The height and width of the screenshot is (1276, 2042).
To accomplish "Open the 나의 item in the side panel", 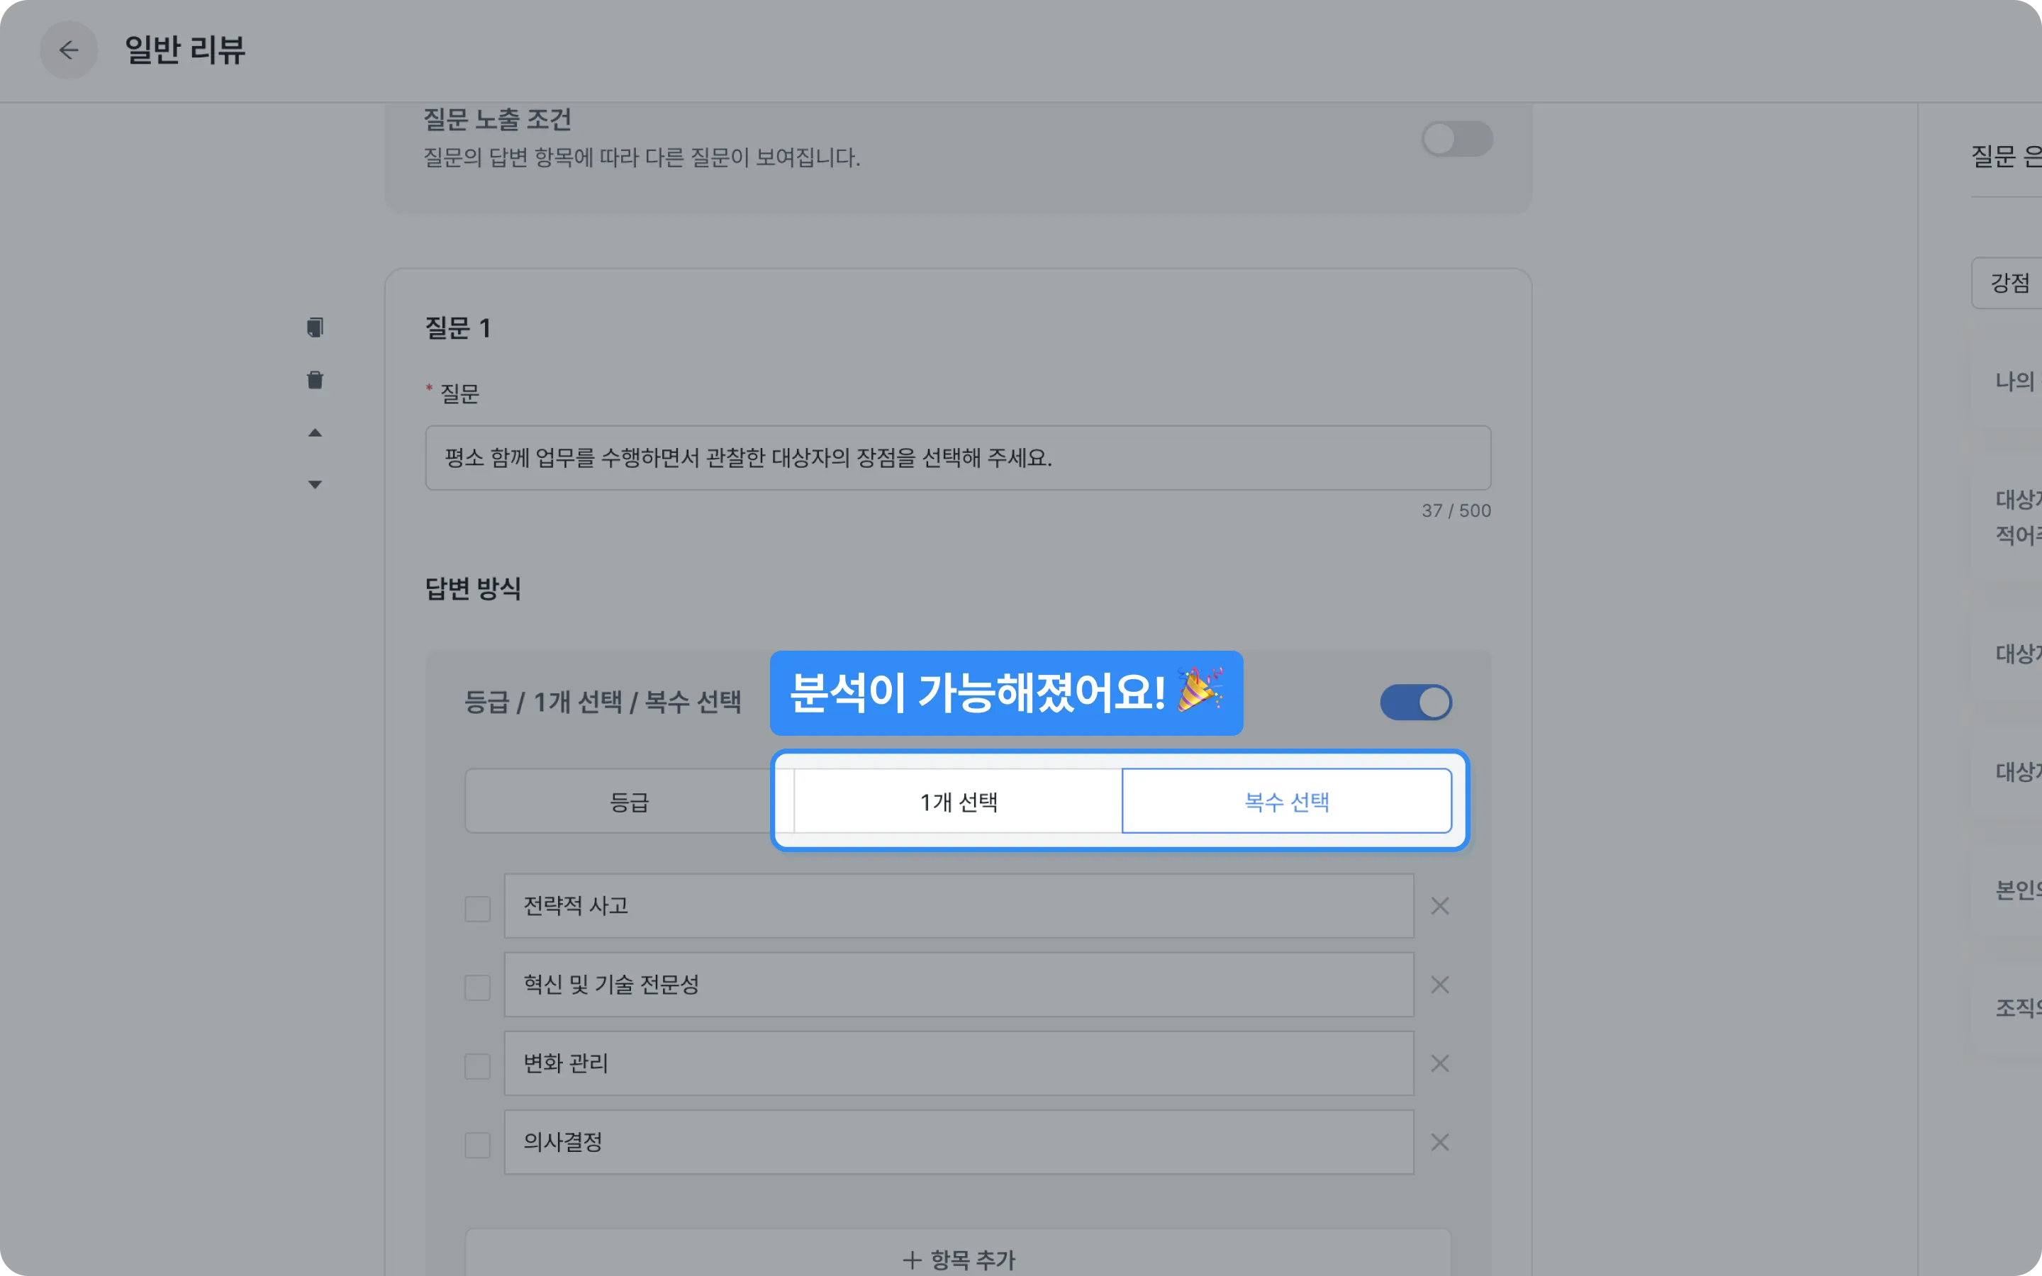I will [x=2007, y=381].
